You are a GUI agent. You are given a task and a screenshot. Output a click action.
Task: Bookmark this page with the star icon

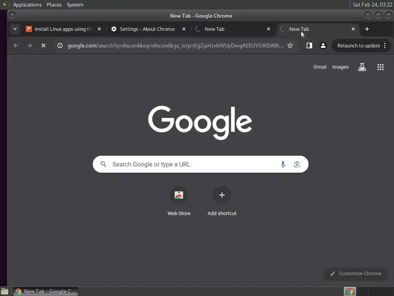(x=290, y=45)
